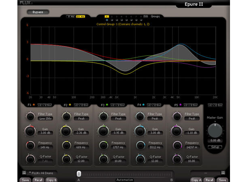
Task: Open F5 Filter Type Peak selector
Action: (x=192, y=119)
